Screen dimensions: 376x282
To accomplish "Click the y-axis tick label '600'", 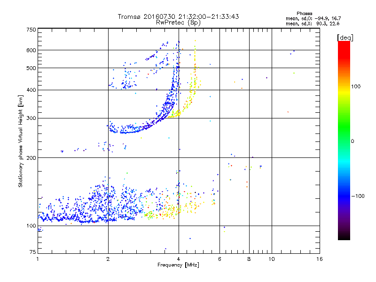I will pos(31,50).
